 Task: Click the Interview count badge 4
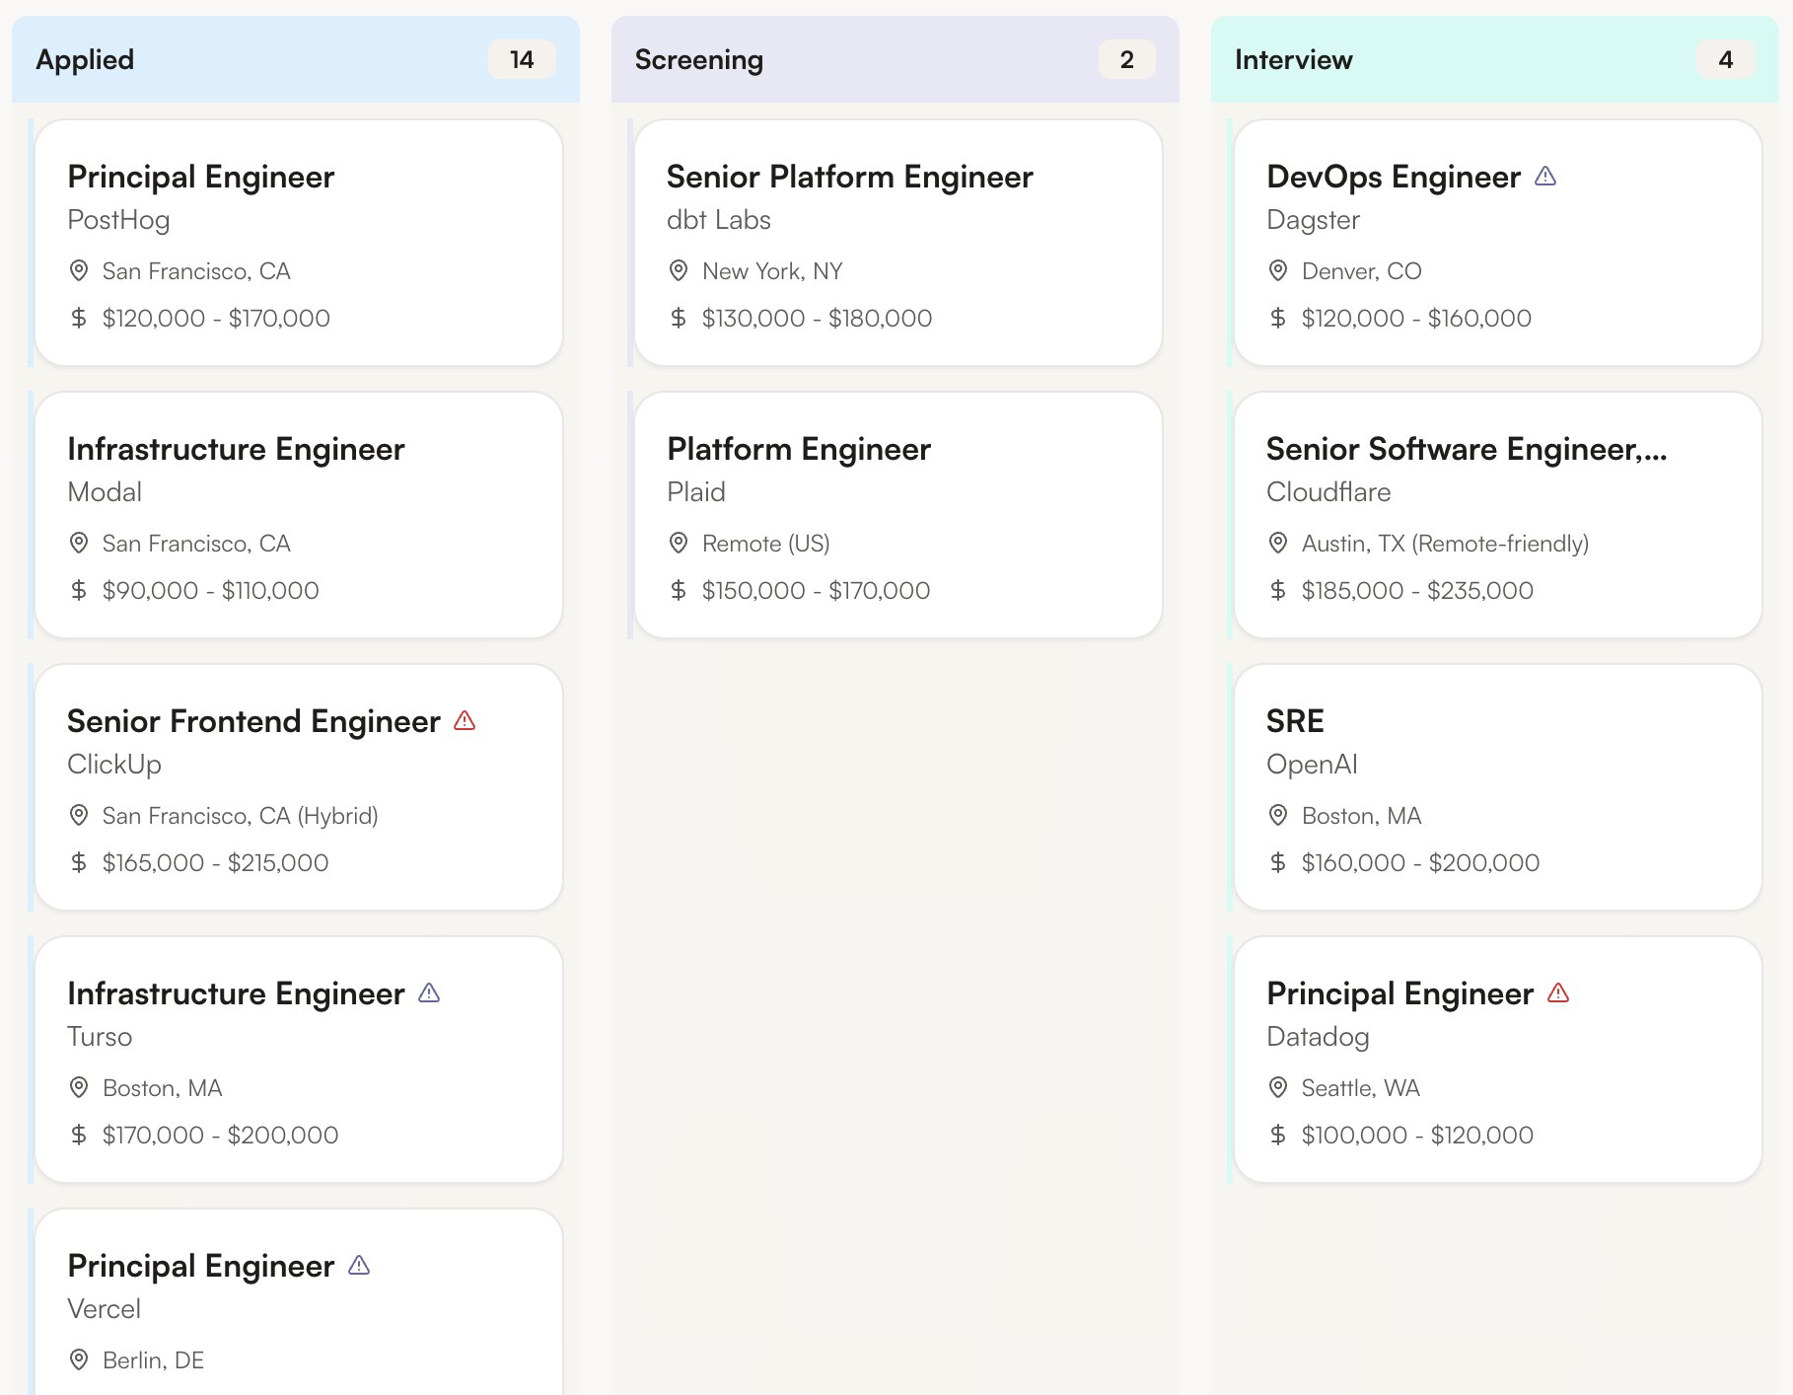1726,59
